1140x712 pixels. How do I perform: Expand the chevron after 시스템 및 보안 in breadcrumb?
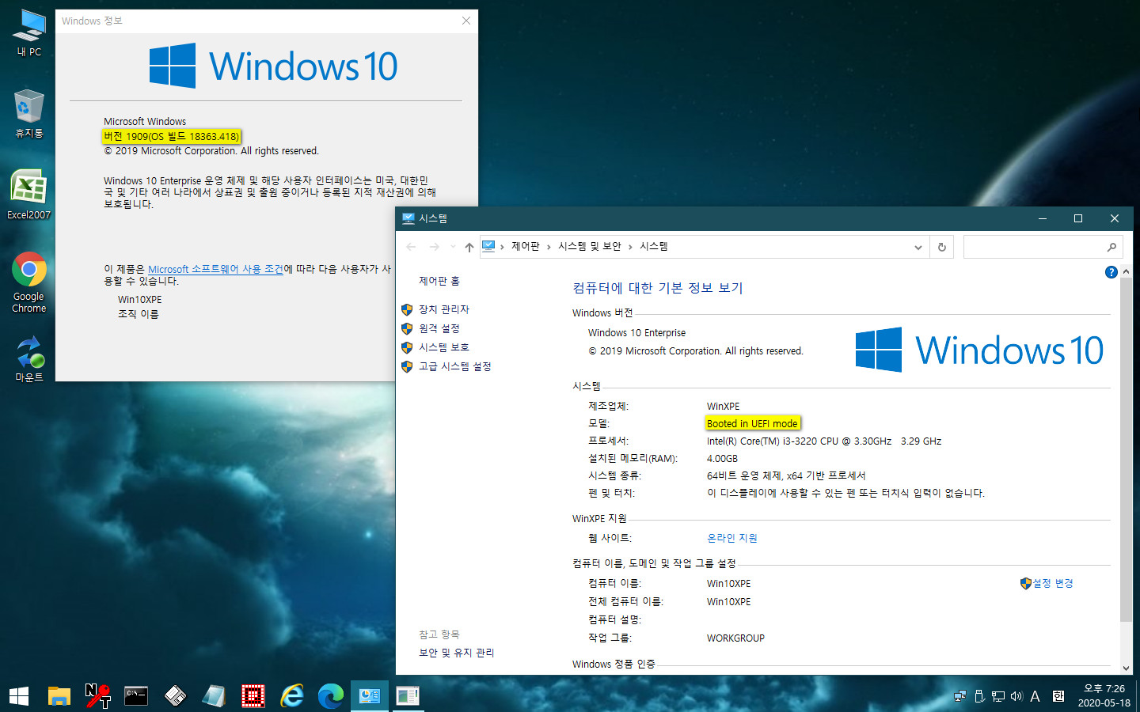coord(630,247)
